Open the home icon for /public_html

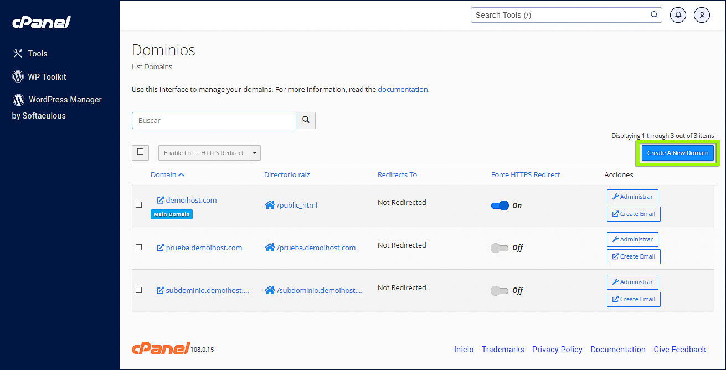(x=270, y=205)
